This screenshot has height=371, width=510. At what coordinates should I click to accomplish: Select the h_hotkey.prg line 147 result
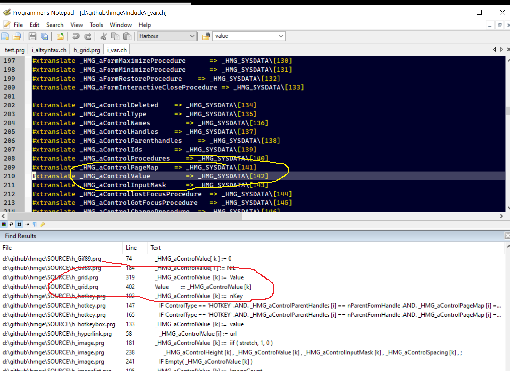pos(252,306)
